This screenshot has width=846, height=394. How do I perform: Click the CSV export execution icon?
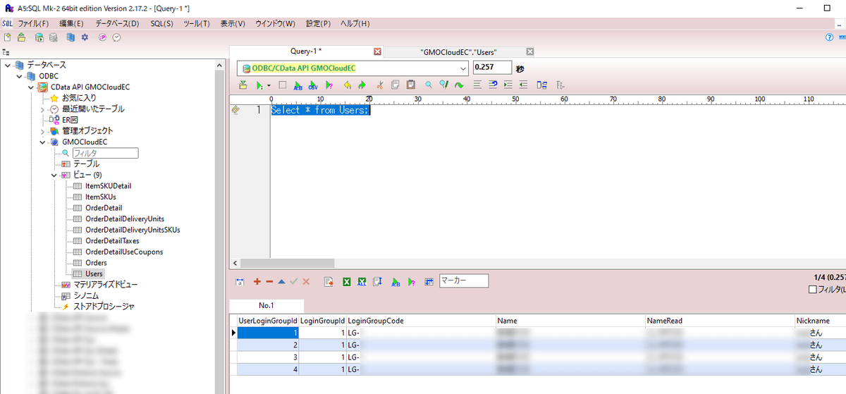click(313, 85)
